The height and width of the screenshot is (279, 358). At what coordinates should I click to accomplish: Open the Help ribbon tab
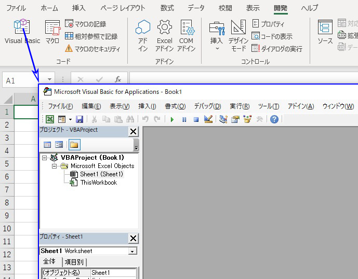(309, 8)
